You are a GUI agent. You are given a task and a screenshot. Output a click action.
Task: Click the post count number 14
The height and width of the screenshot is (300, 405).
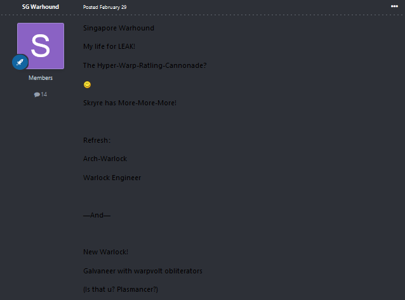point(44,95)
